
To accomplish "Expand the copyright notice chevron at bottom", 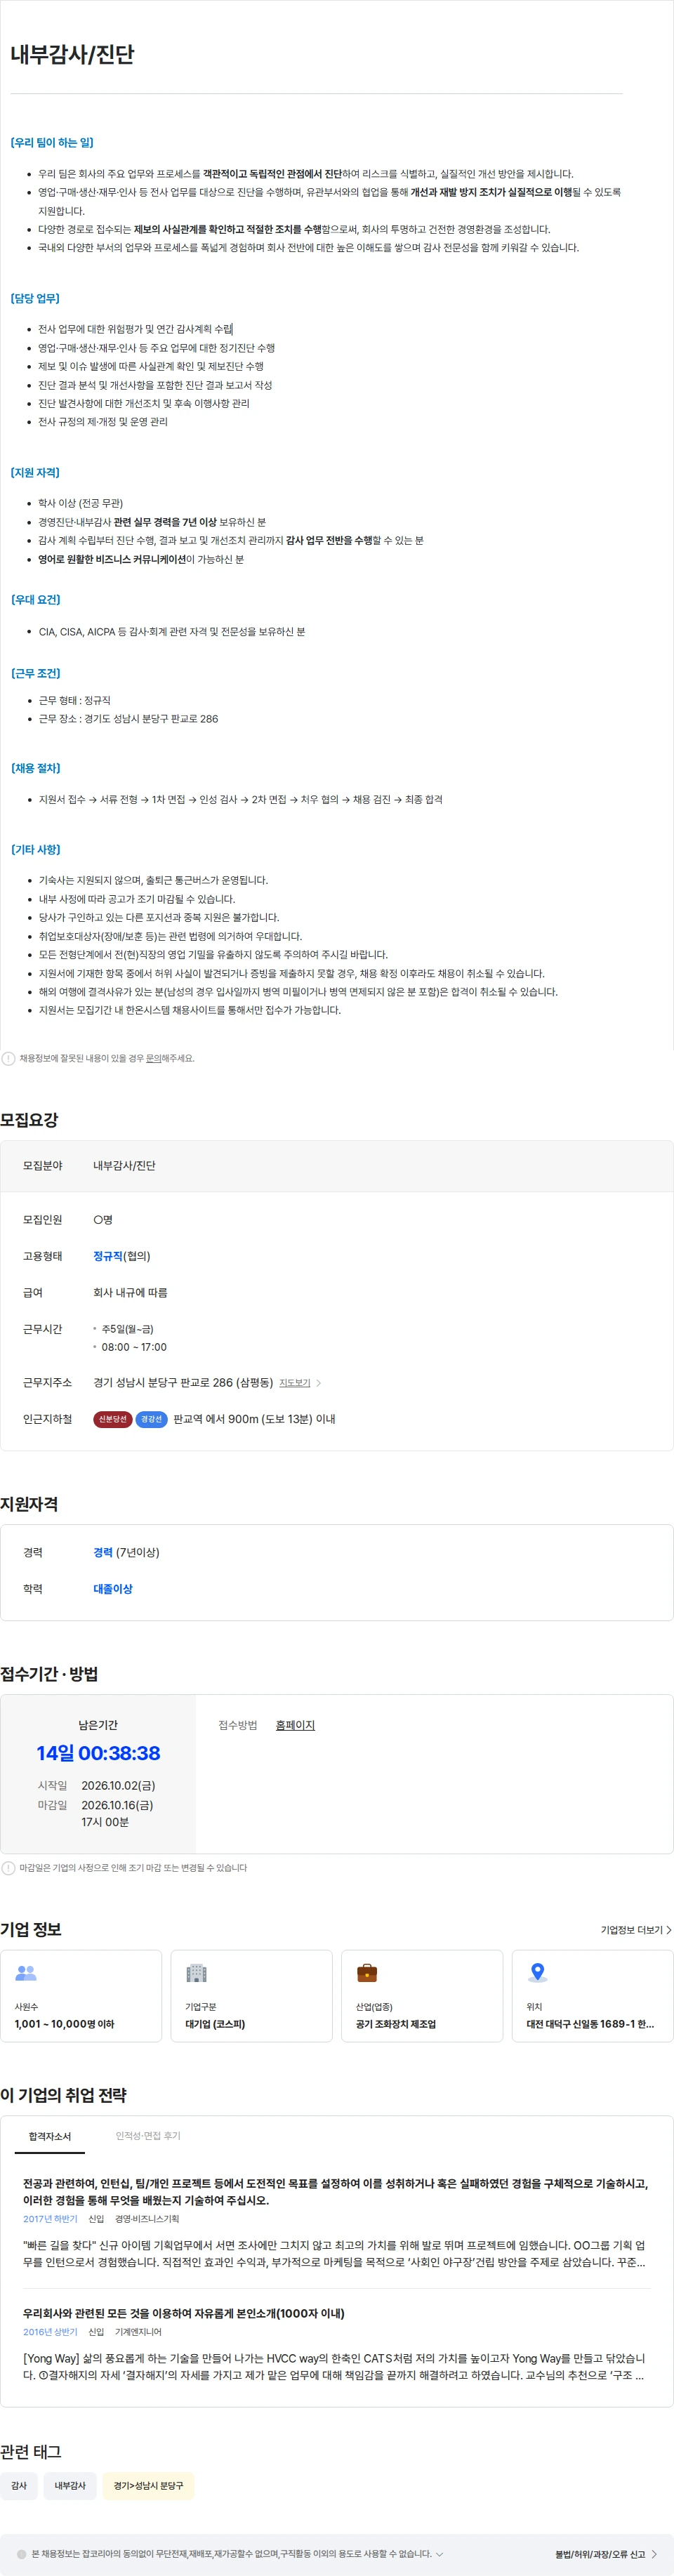I will [440, 2553].
